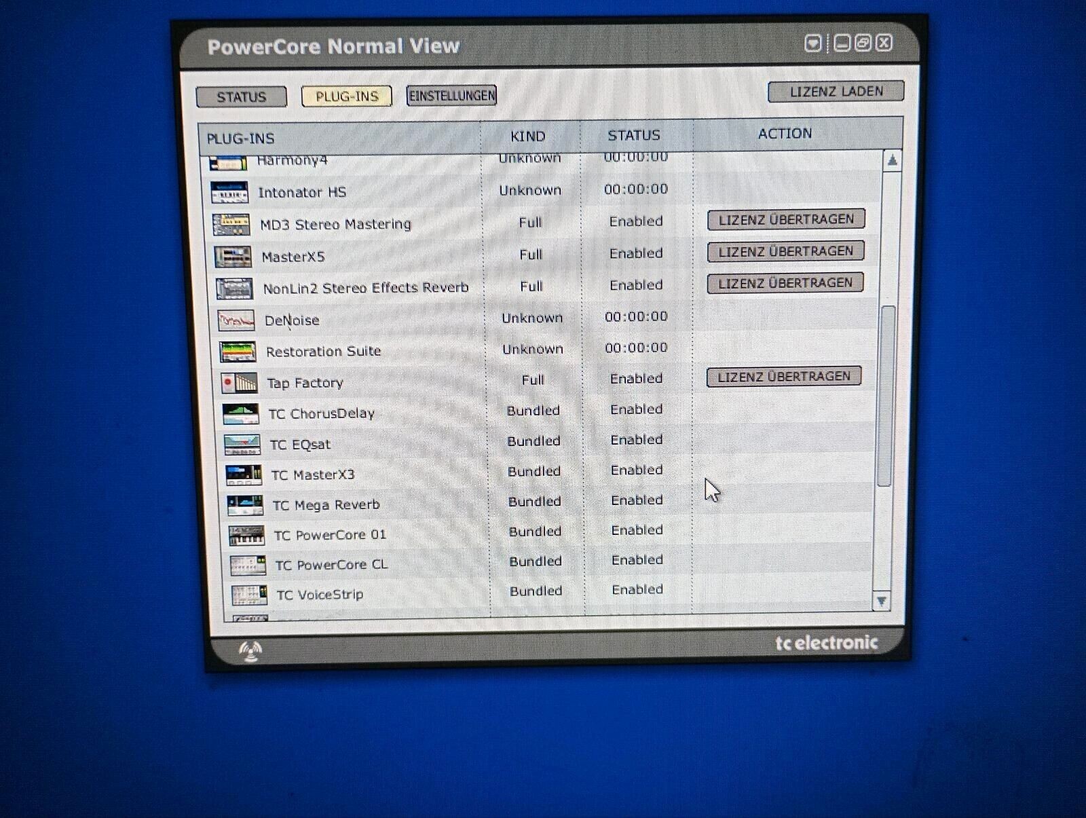The image size is (1086, 818).
Task: Transfer license for NonLin2 Stereo Effects Reverb
Action: point(785,283)
